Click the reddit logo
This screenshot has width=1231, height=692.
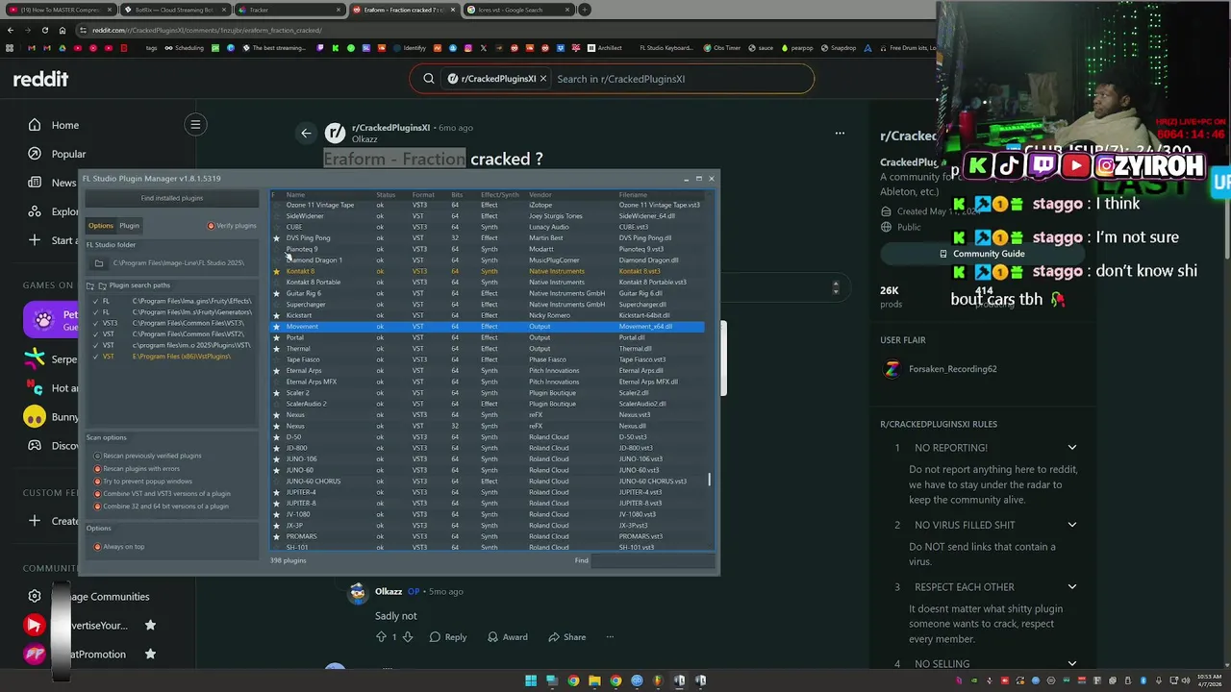click(x=40, y=79)
